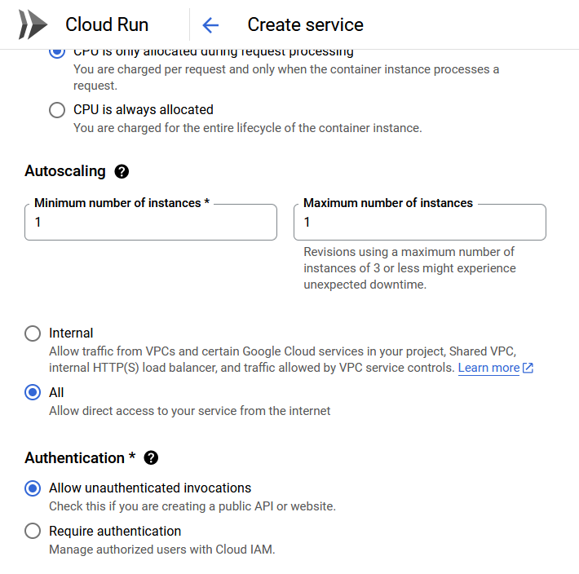Click the Cloud Run logo icon
The height and width of the screenshot is (574, 579).
click(33, 24)
